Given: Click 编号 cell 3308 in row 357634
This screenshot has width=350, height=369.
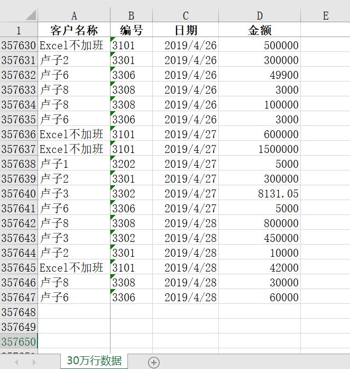Looking at the screenshot, I should tap(131, 104).
